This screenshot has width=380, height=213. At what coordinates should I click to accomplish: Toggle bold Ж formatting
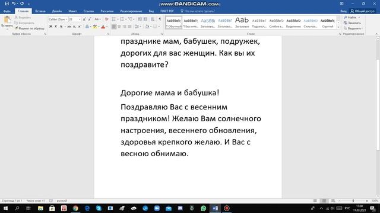coord(50,27)
